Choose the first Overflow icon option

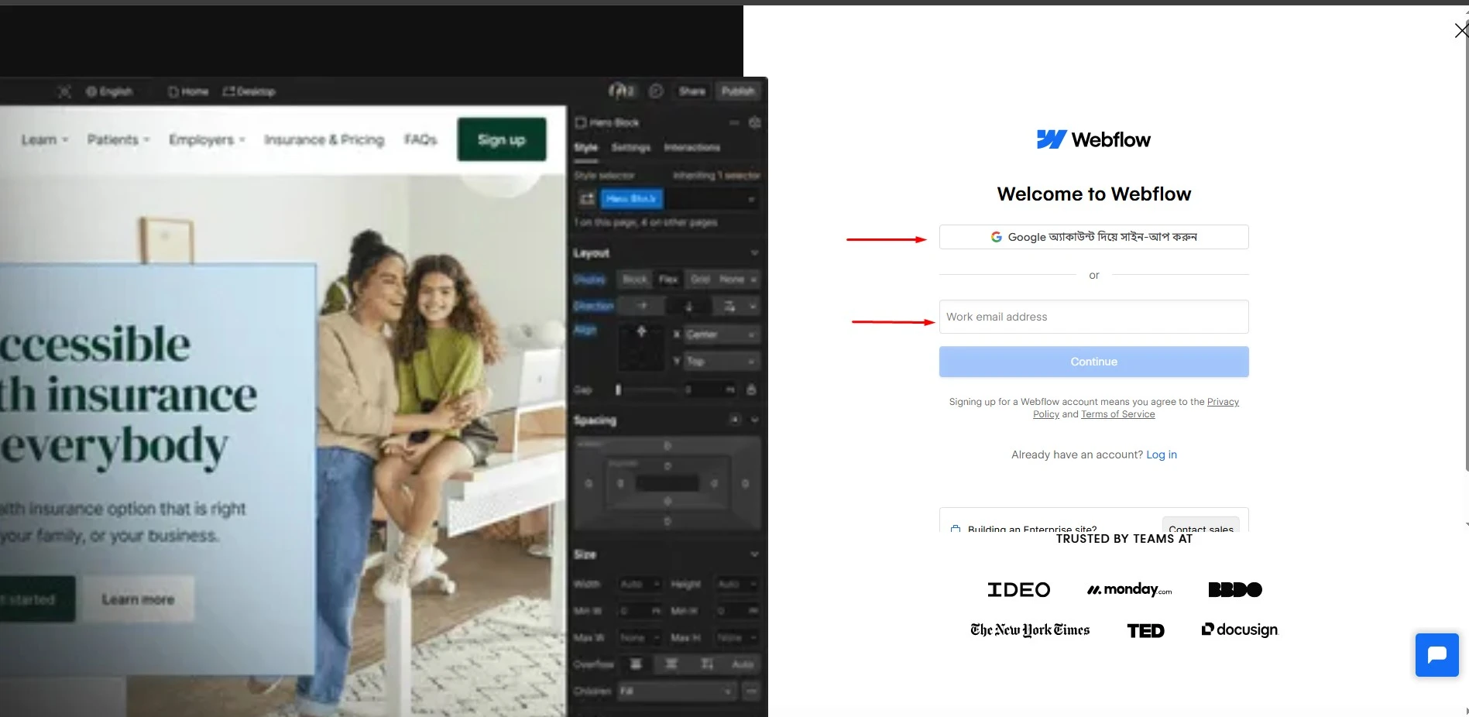click(x=636, y=664)
